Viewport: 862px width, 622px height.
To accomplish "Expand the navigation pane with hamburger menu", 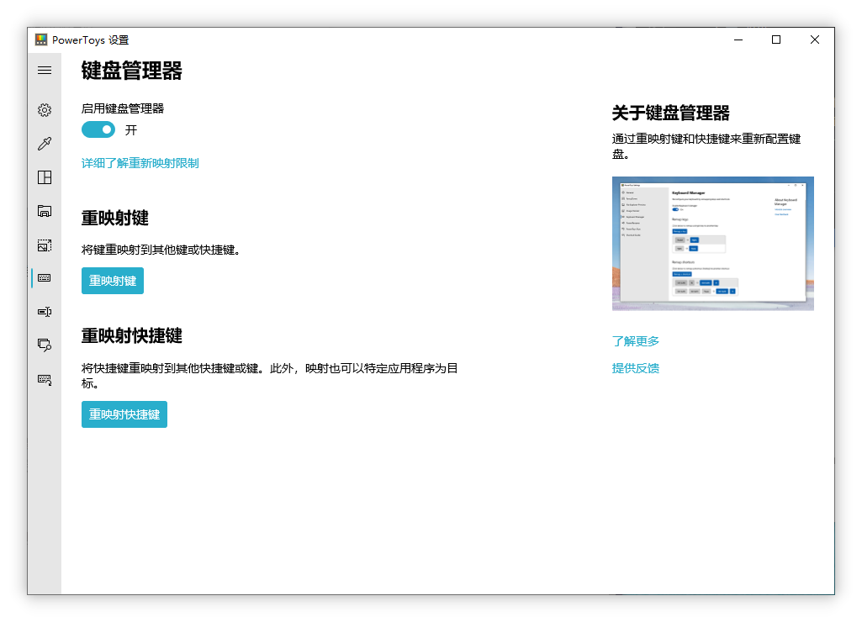I will [x=44, y=71].
